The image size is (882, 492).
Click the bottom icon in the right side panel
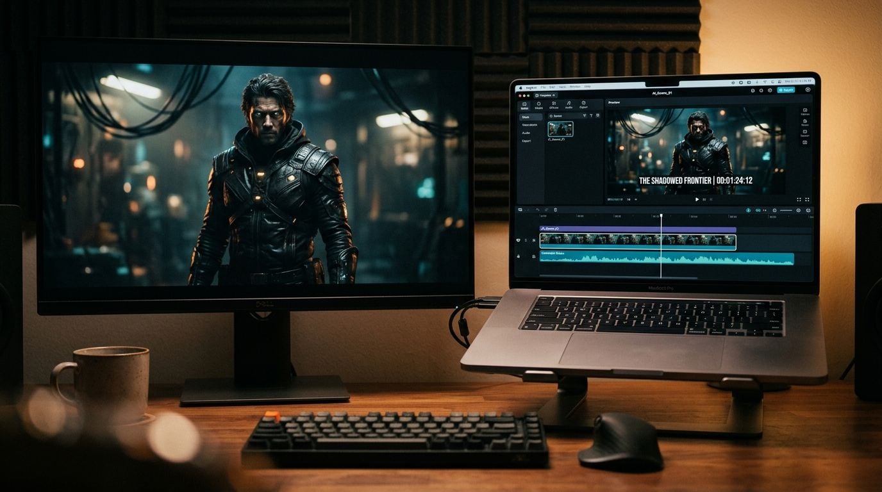[805, 142]
